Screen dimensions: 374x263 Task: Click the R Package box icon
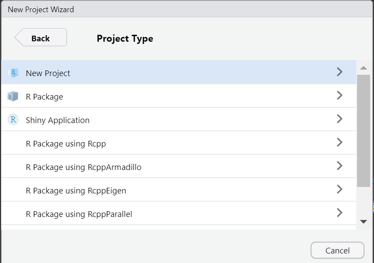coord(13,97)
